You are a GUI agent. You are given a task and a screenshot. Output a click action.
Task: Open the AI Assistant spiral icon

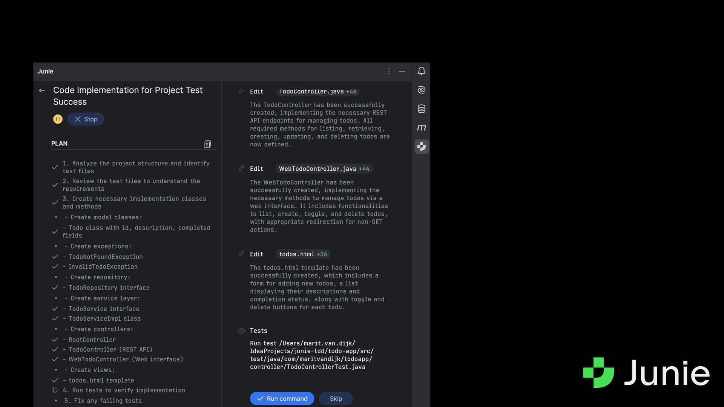point(421,90)
